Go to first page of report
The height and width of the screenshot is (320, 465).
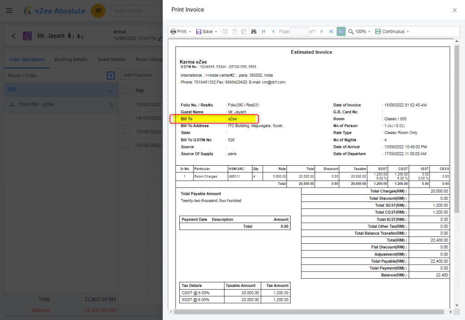264,31
